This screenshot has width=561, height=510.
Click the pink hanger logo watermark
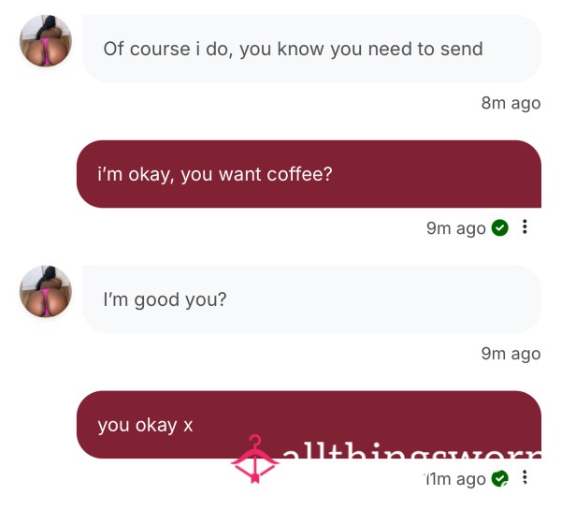[254, 459]
